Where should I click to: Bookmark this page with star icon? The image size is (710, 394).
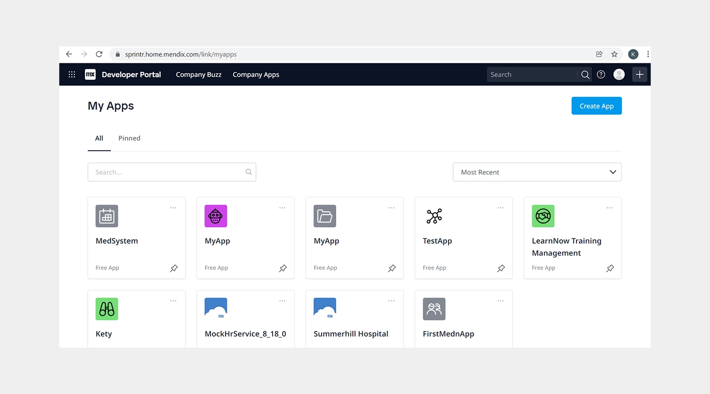click(x=614, y=54)
